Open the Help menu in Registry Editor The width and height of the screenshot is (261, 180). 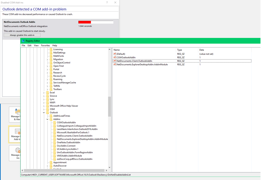(x=55, y=45)
